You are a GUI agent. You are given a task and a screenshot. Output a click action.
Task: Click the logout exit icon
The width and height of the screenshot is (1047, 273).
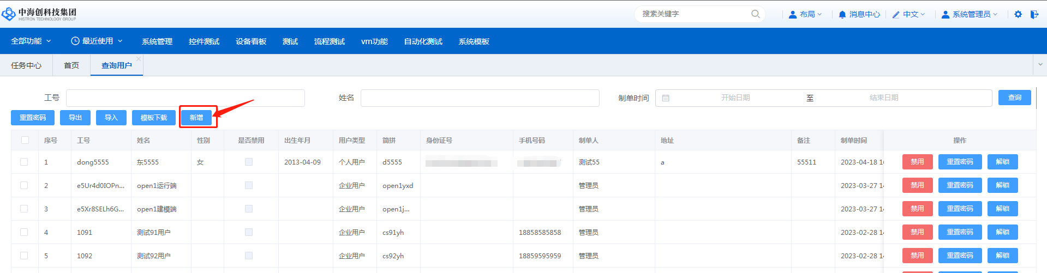(1034, 14)
